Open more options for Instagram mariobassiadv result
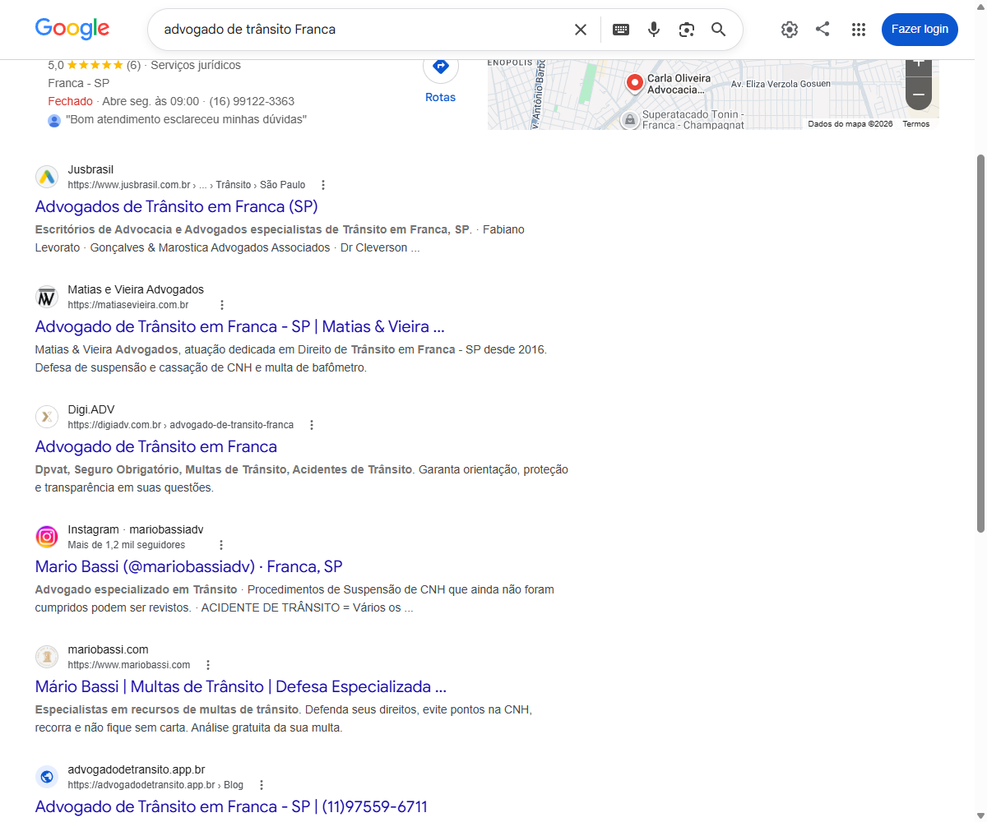Screen dimensions: 987x822 (220, 545)
